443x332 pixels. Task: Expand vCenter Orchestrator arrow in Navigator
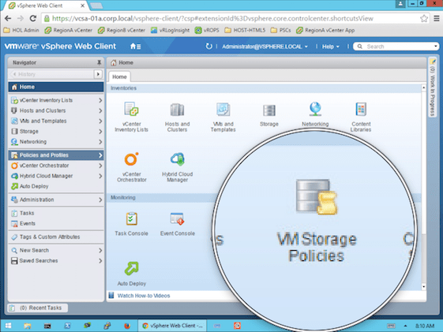[100, 166]
